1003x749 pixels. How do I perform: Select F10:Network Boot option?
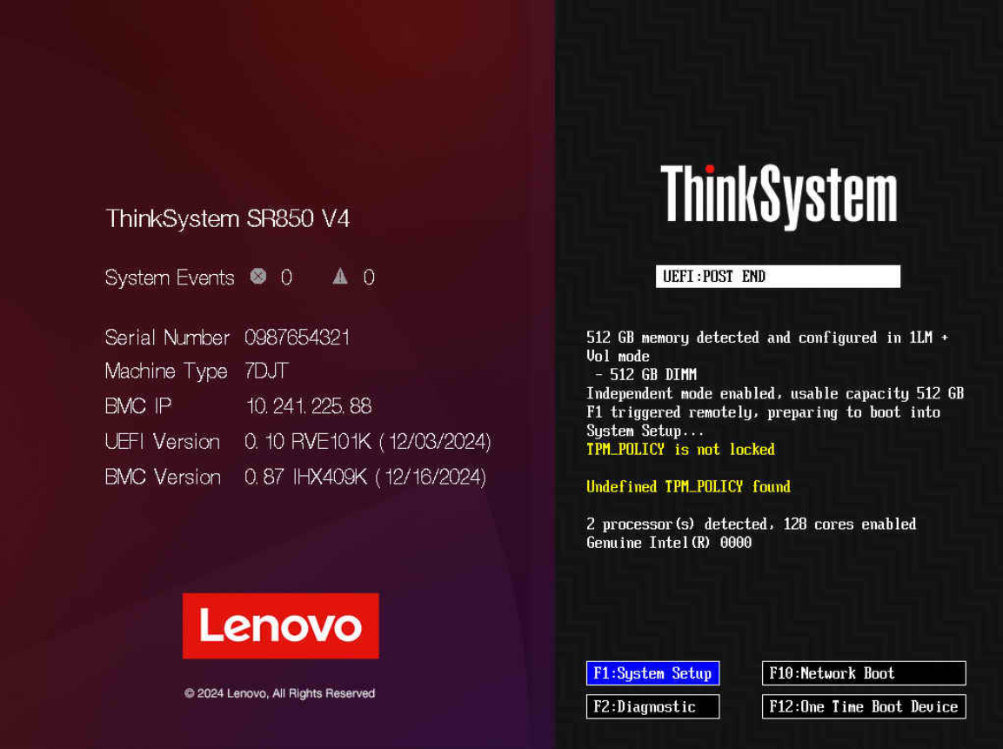tap(864, 673)
